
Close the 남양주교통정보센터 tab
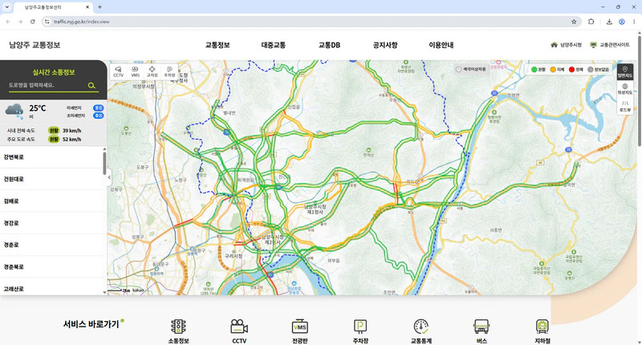click(x=87, y=7)
